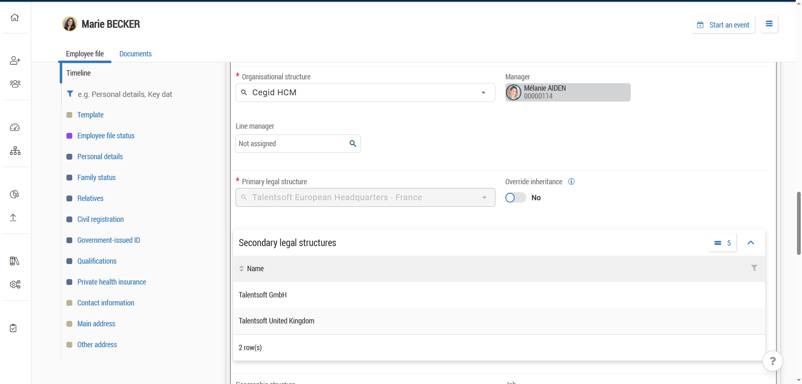
Task: Click the Line manager search field
Action: pos(292,144)
